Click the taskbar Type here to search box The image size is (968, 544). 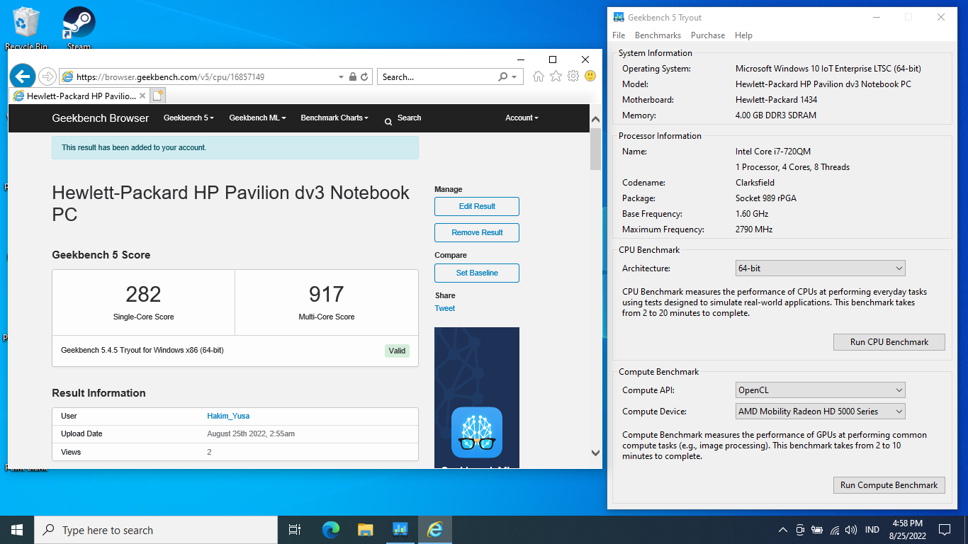click(x=156, y=530)
